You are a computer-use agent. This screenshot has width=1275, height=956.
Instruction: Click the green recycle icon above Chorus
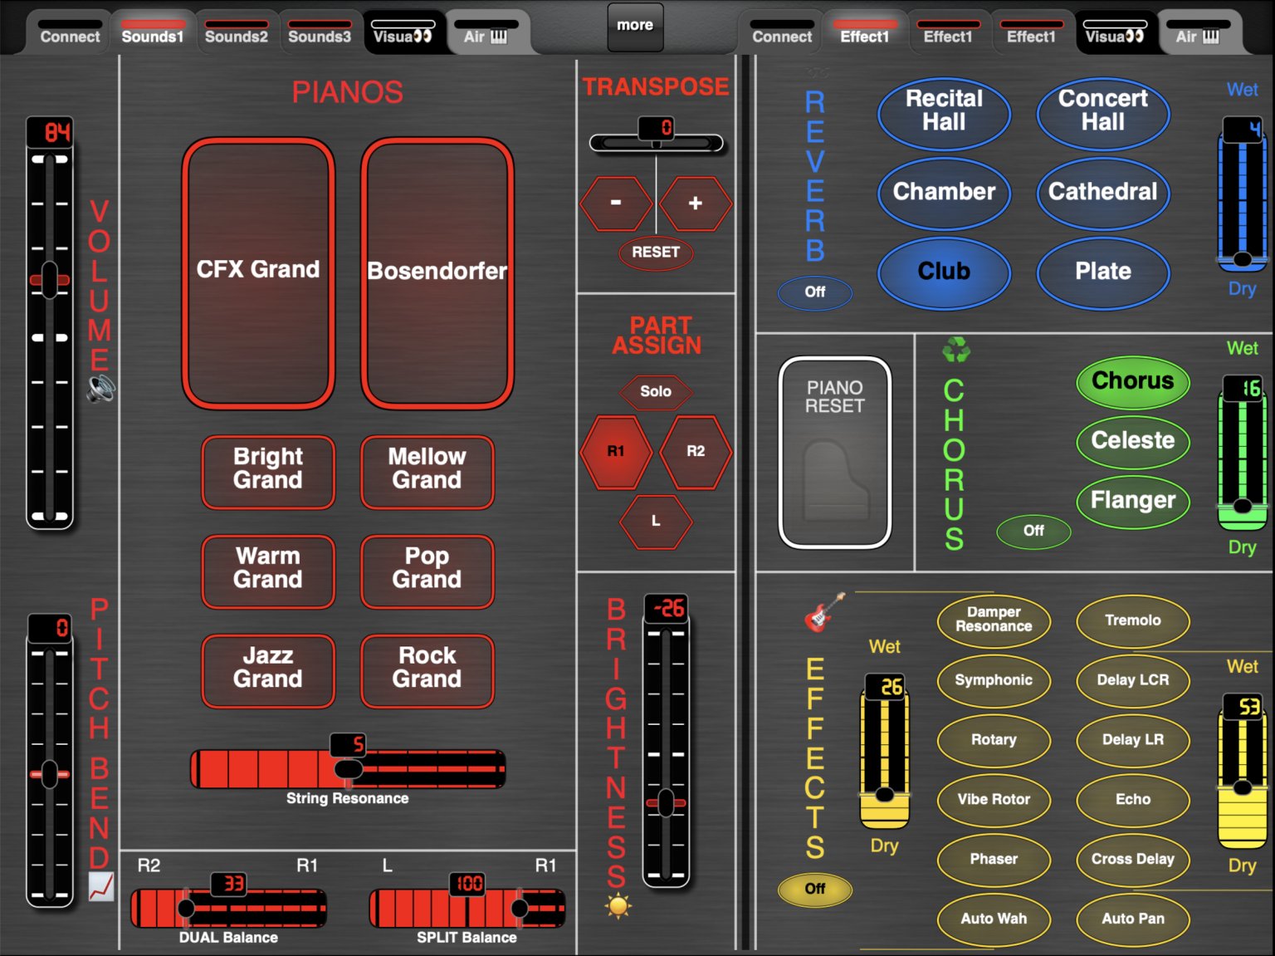tap(955, 350)
